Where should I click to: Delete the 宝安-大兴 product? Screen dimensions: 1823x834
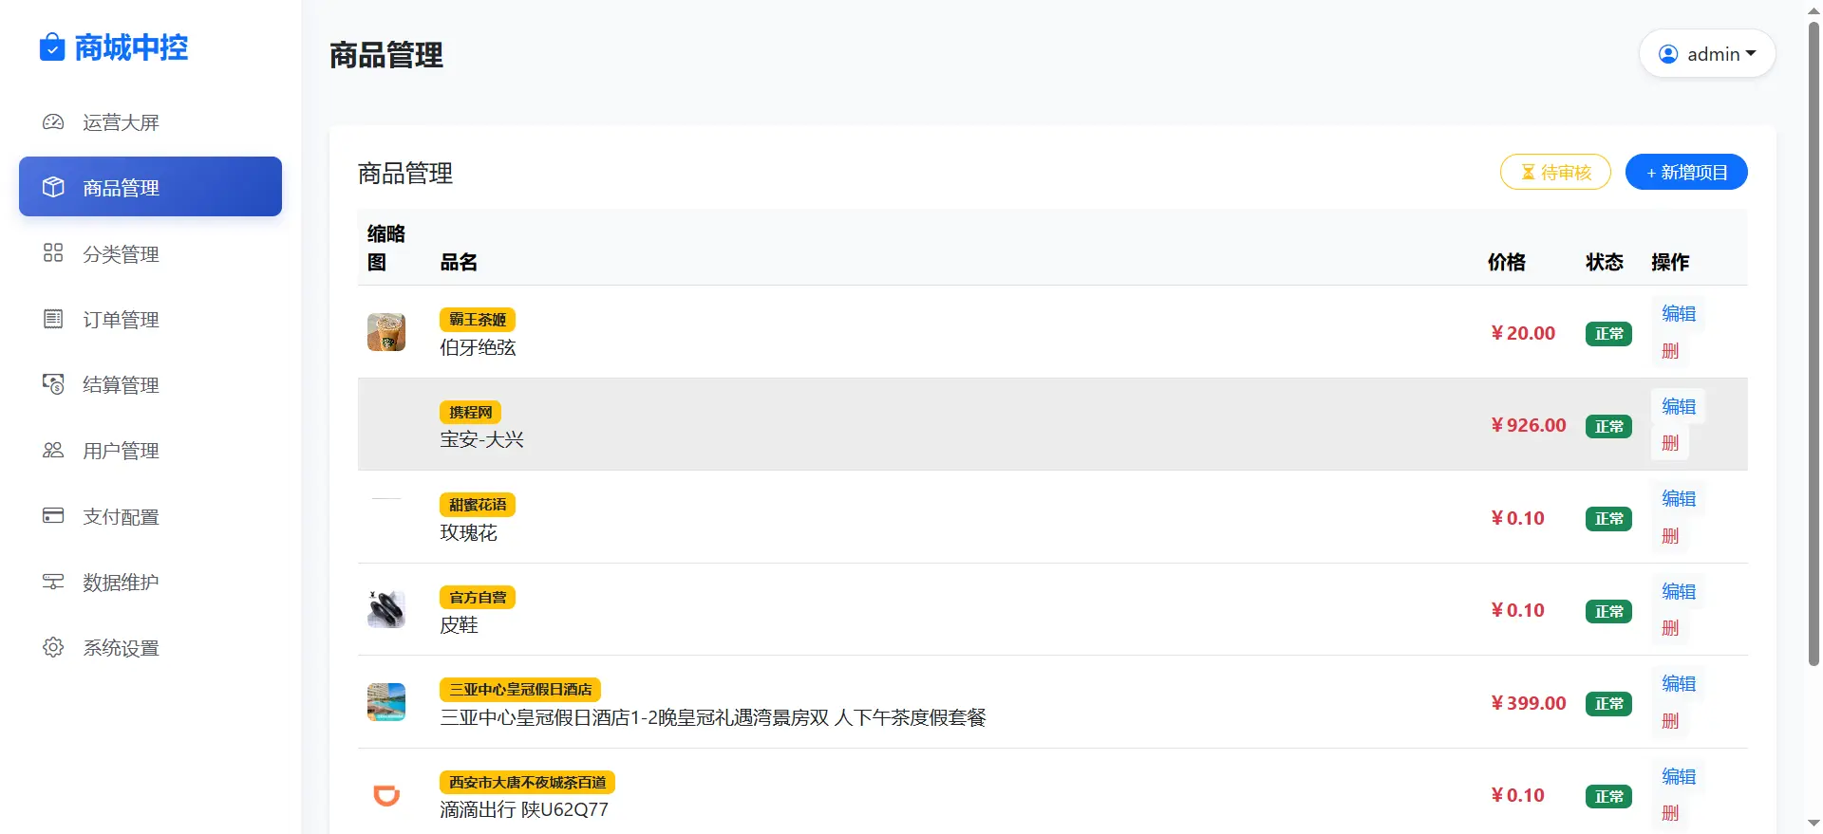1670,442
